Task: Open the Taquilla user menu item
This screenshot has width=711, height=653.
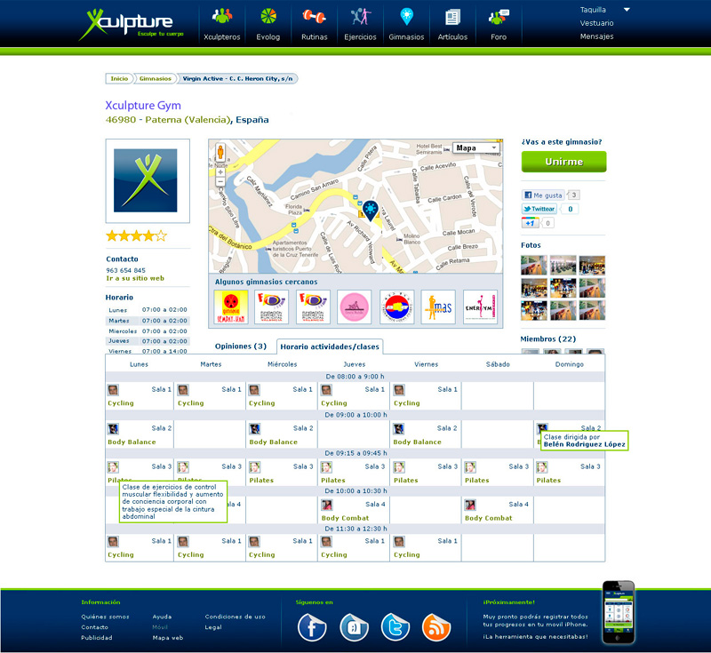Action: pyautogui.click(x=593, y=10)
